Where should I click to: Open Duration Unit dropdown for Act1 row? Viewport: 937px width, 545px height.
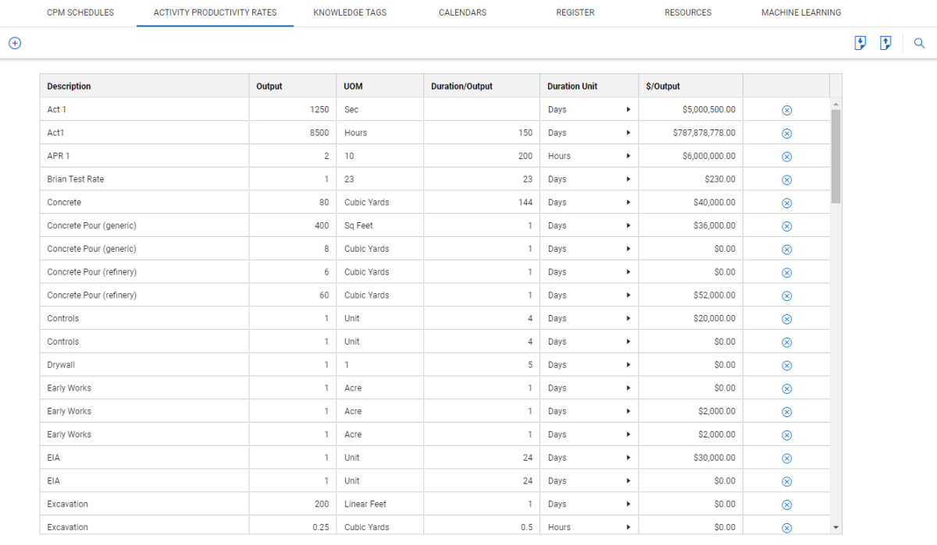(x=628, y=133)
